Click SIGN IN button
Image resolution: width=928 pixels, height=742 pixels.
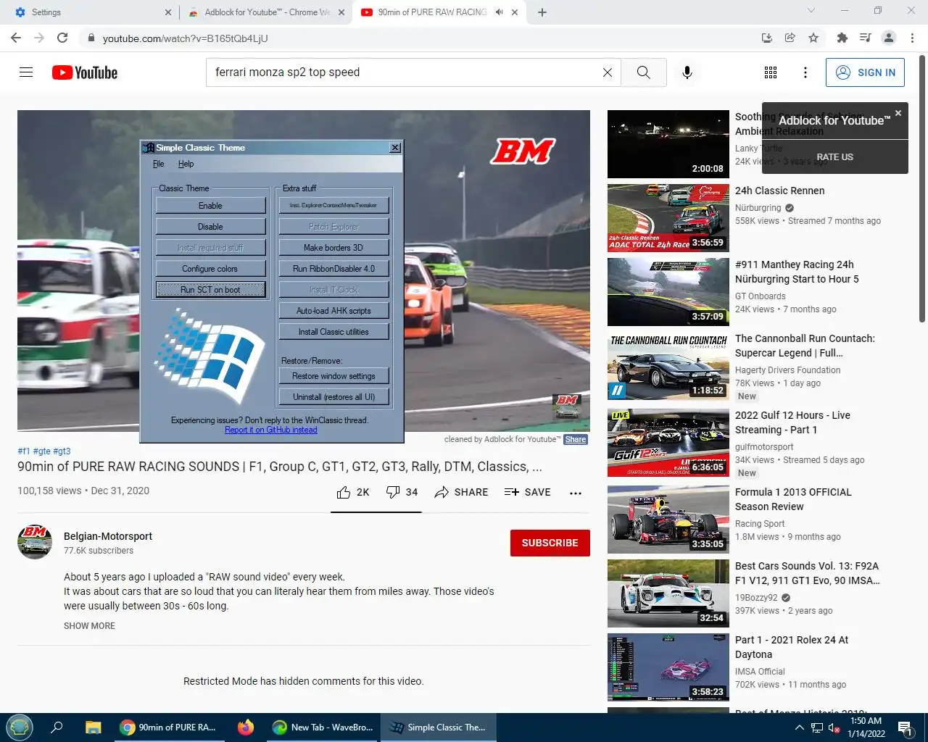[x=865, y=72]
